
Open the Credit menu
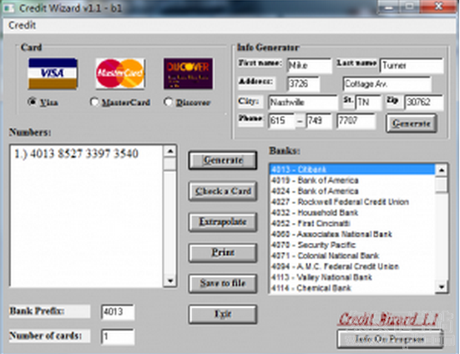tap(23, 25)
